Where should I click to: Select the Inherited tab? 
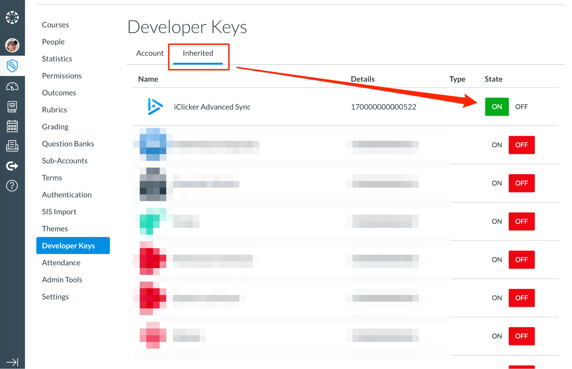198,53
